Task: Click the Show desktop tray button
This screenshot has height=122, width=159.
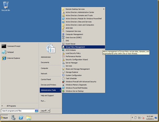Action: (156, 118)
